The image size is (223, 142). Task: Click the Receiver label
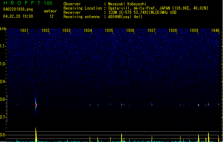coord(72,12)
